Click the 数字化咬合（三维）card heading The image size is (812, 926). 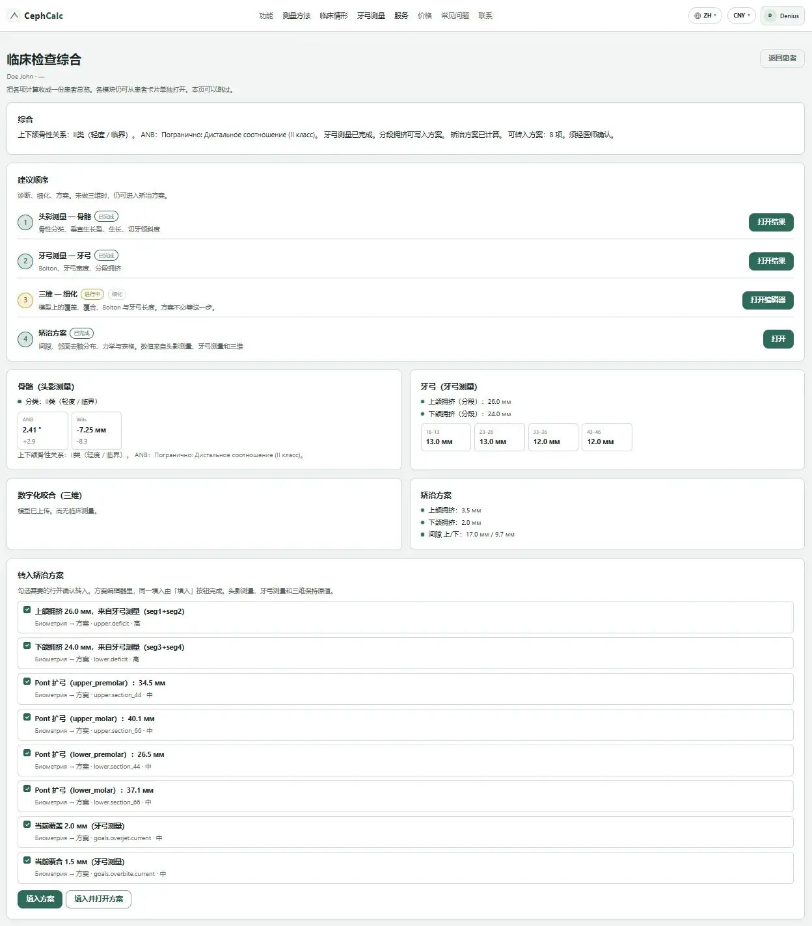[x=50, y=496]
